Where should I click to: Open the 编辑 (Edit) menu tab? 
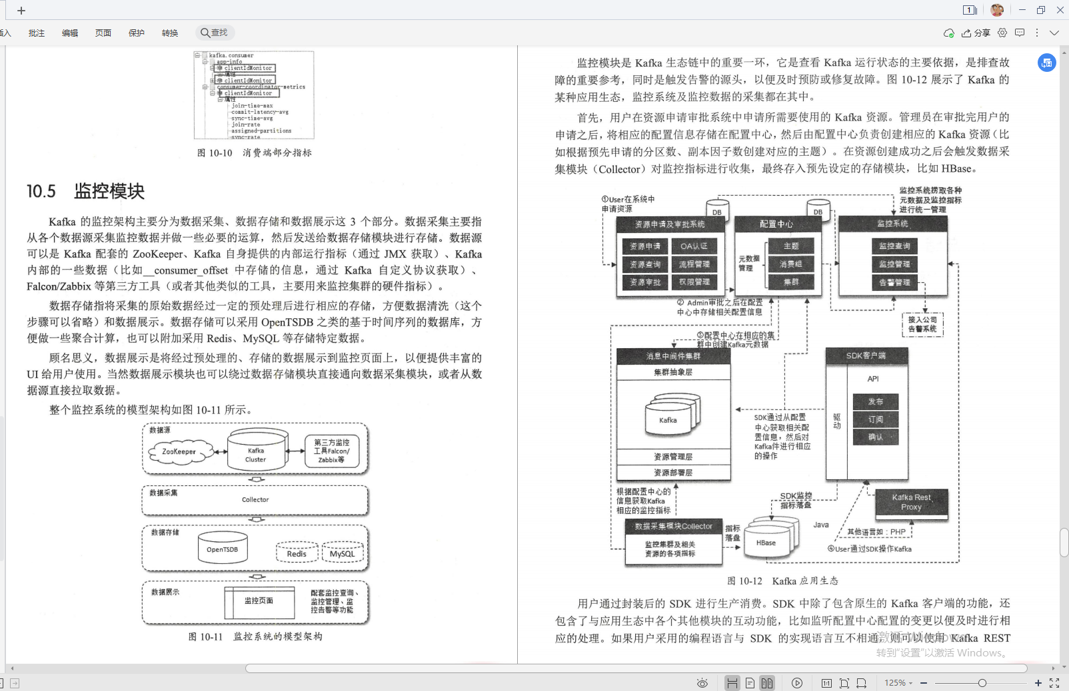(x=70, y=33)
